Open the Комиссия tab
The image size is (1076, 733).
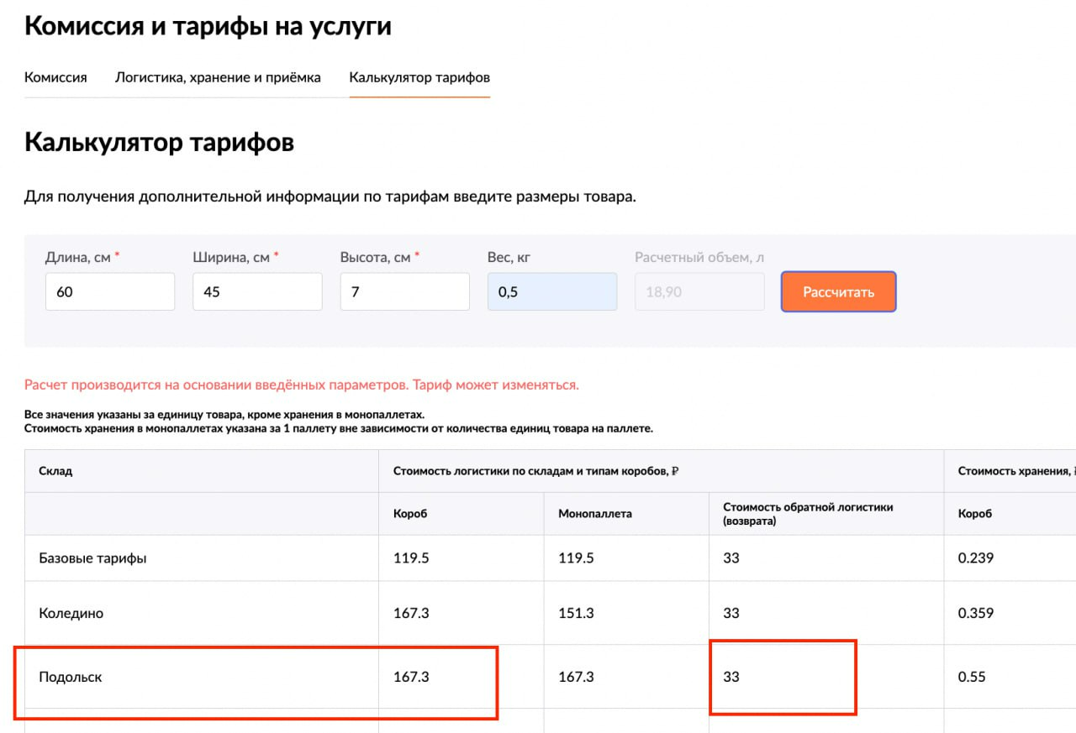pos(55,77)
